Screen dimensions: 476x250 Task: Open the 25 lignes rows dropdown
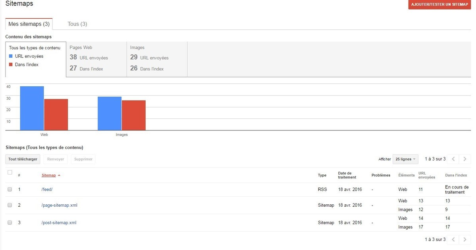[x=406, y=159]
